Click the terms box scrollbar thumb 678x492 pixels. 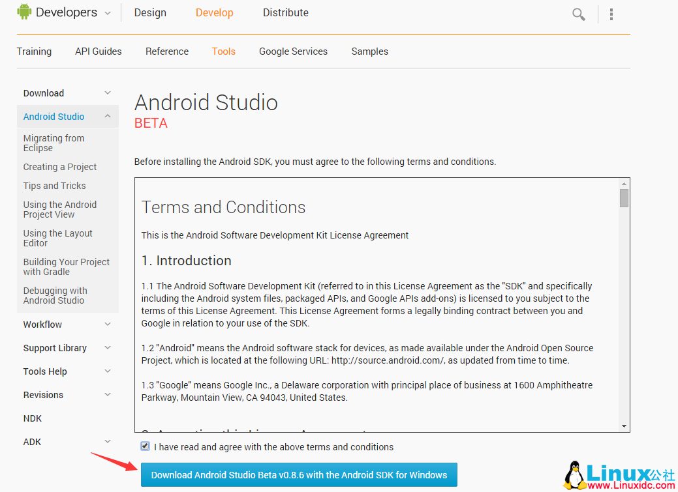point(624,198)
